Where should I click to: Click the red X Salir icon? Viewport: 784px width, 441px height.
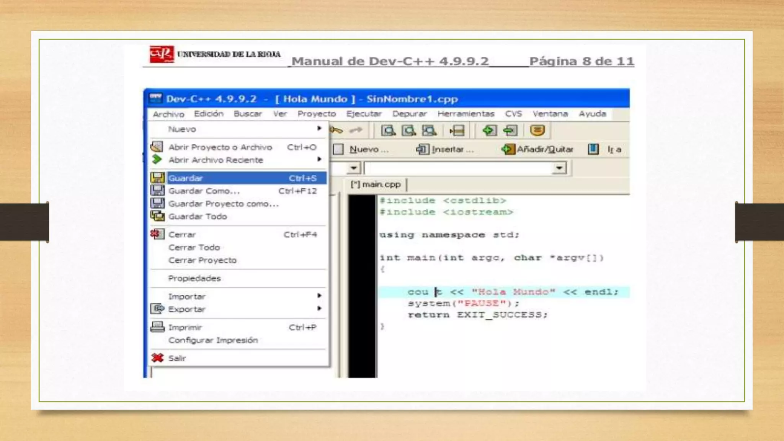click(157, 358)
